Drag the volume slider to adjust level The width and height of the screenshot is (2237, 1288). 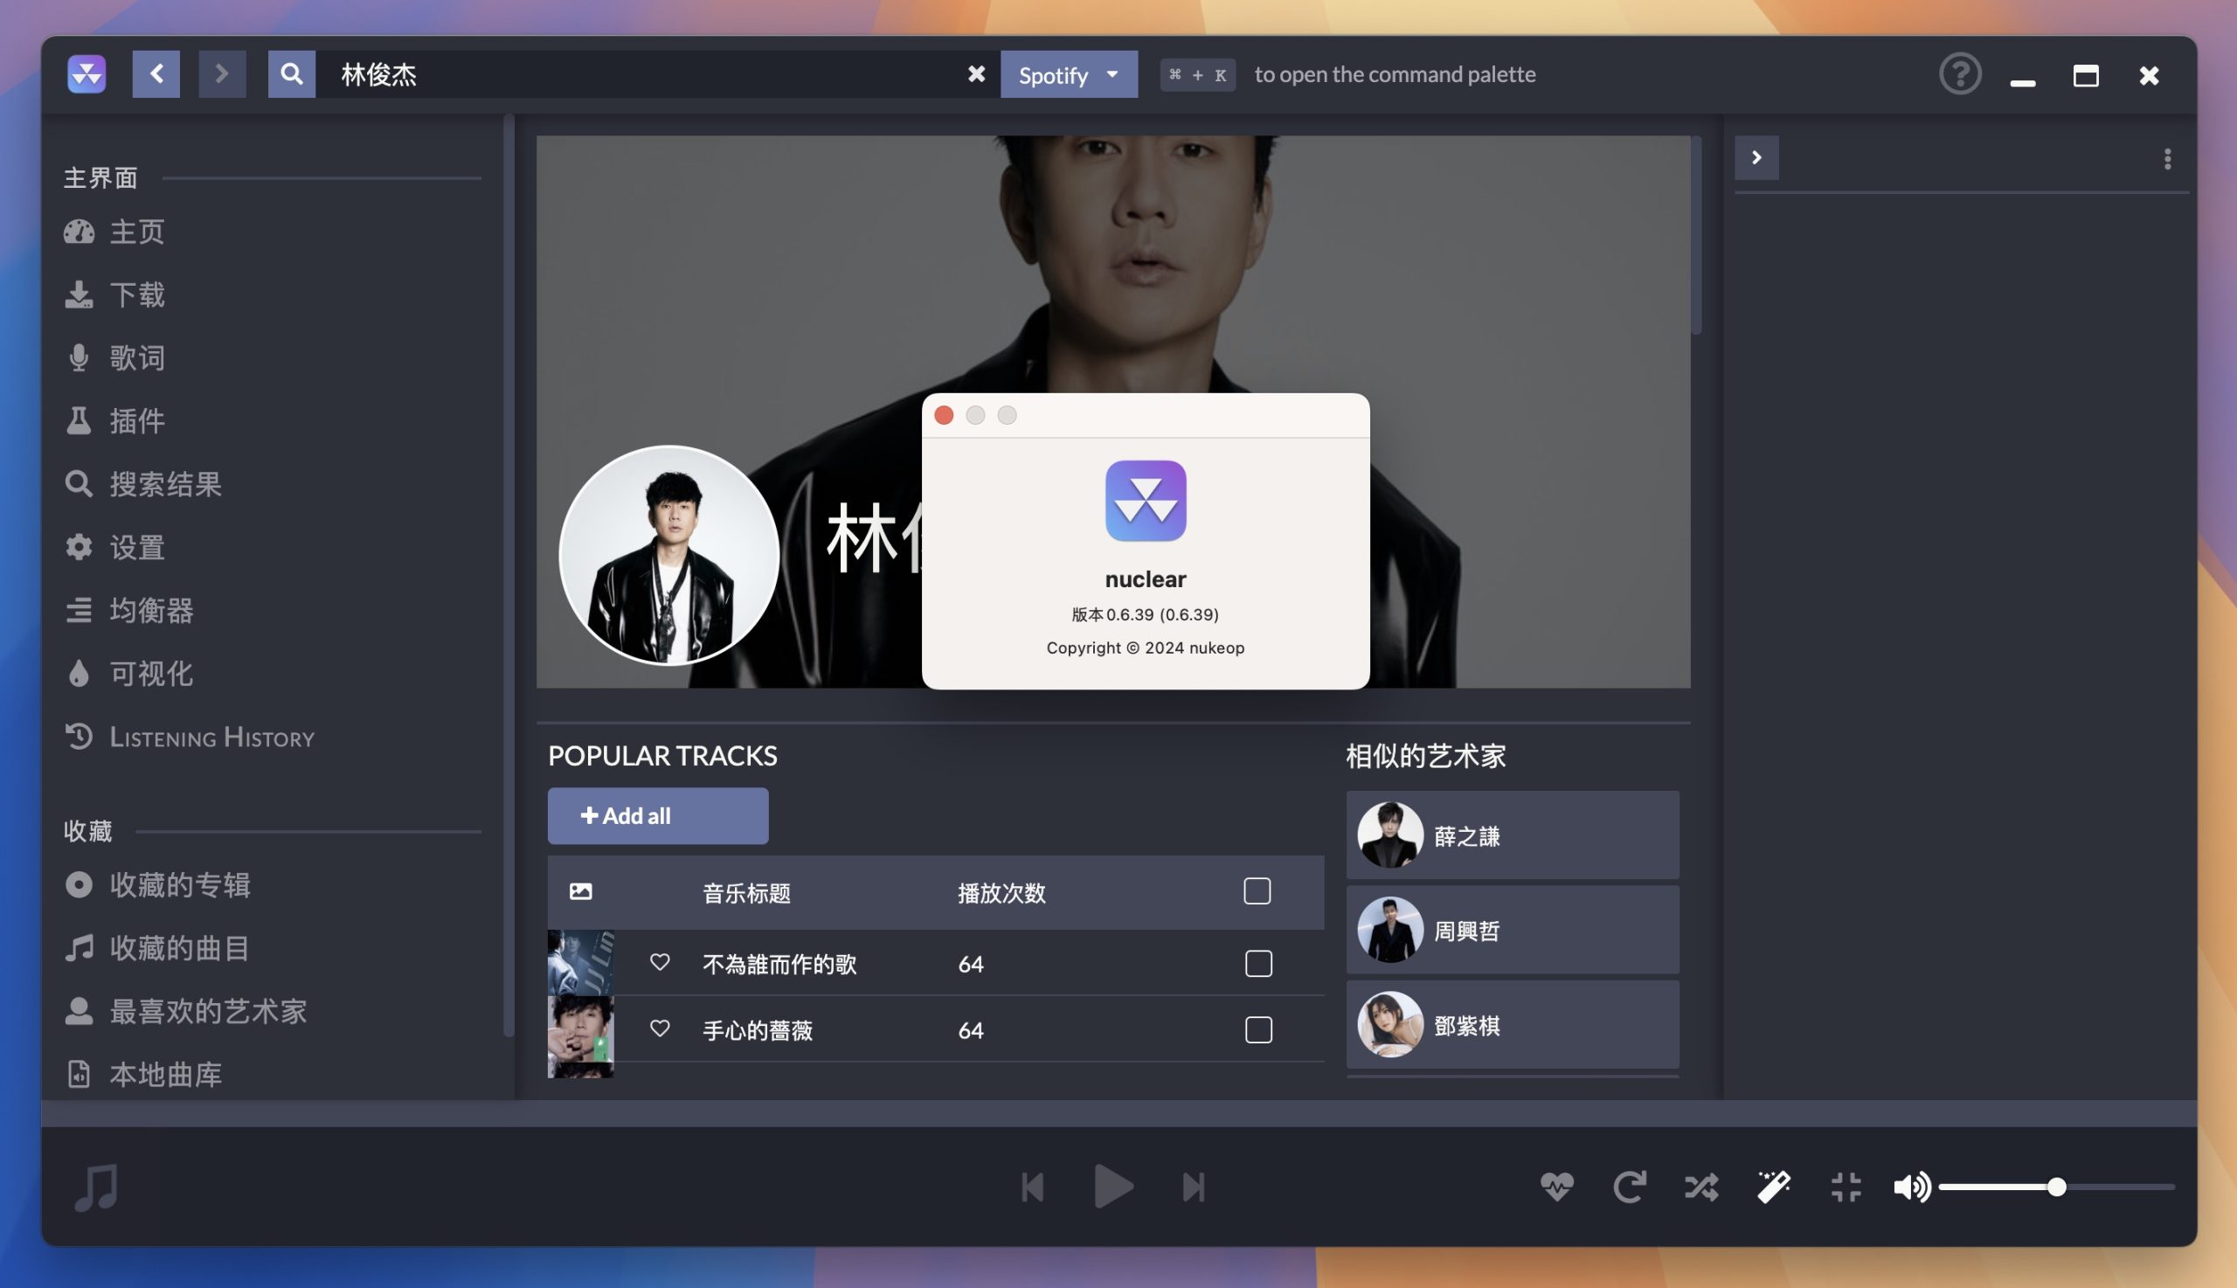[x=2056, y=1187]
